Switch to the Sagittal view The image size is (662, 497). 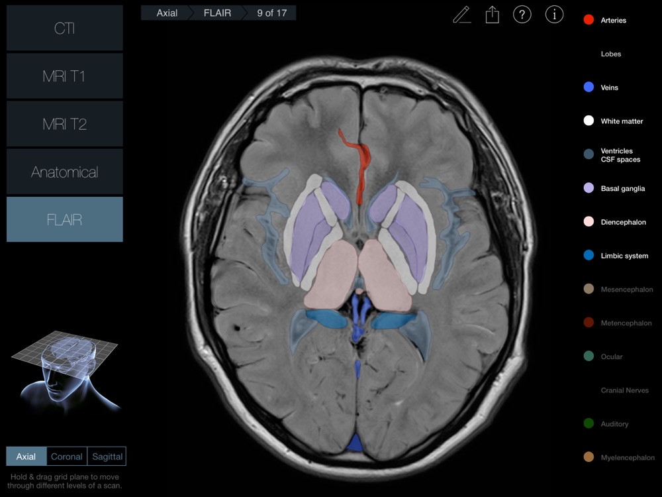coord(107,457)
